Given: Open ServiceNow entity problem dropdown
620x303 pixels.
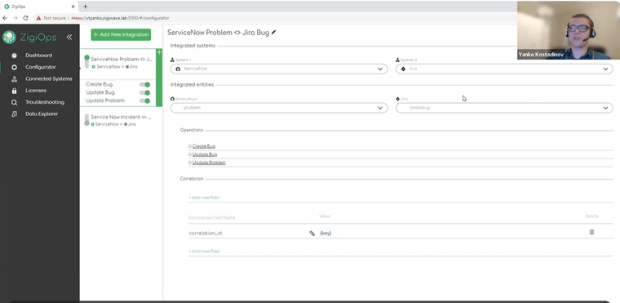Looking at the screenshot, I should [279, 108].
